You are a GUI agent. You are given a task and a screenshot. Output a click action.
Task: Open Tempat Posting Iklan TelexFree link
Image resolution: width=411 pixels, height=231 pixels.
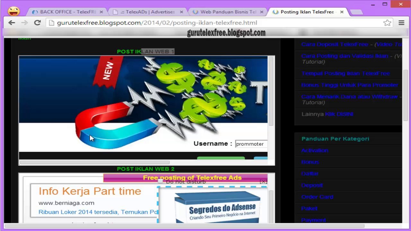345,73
